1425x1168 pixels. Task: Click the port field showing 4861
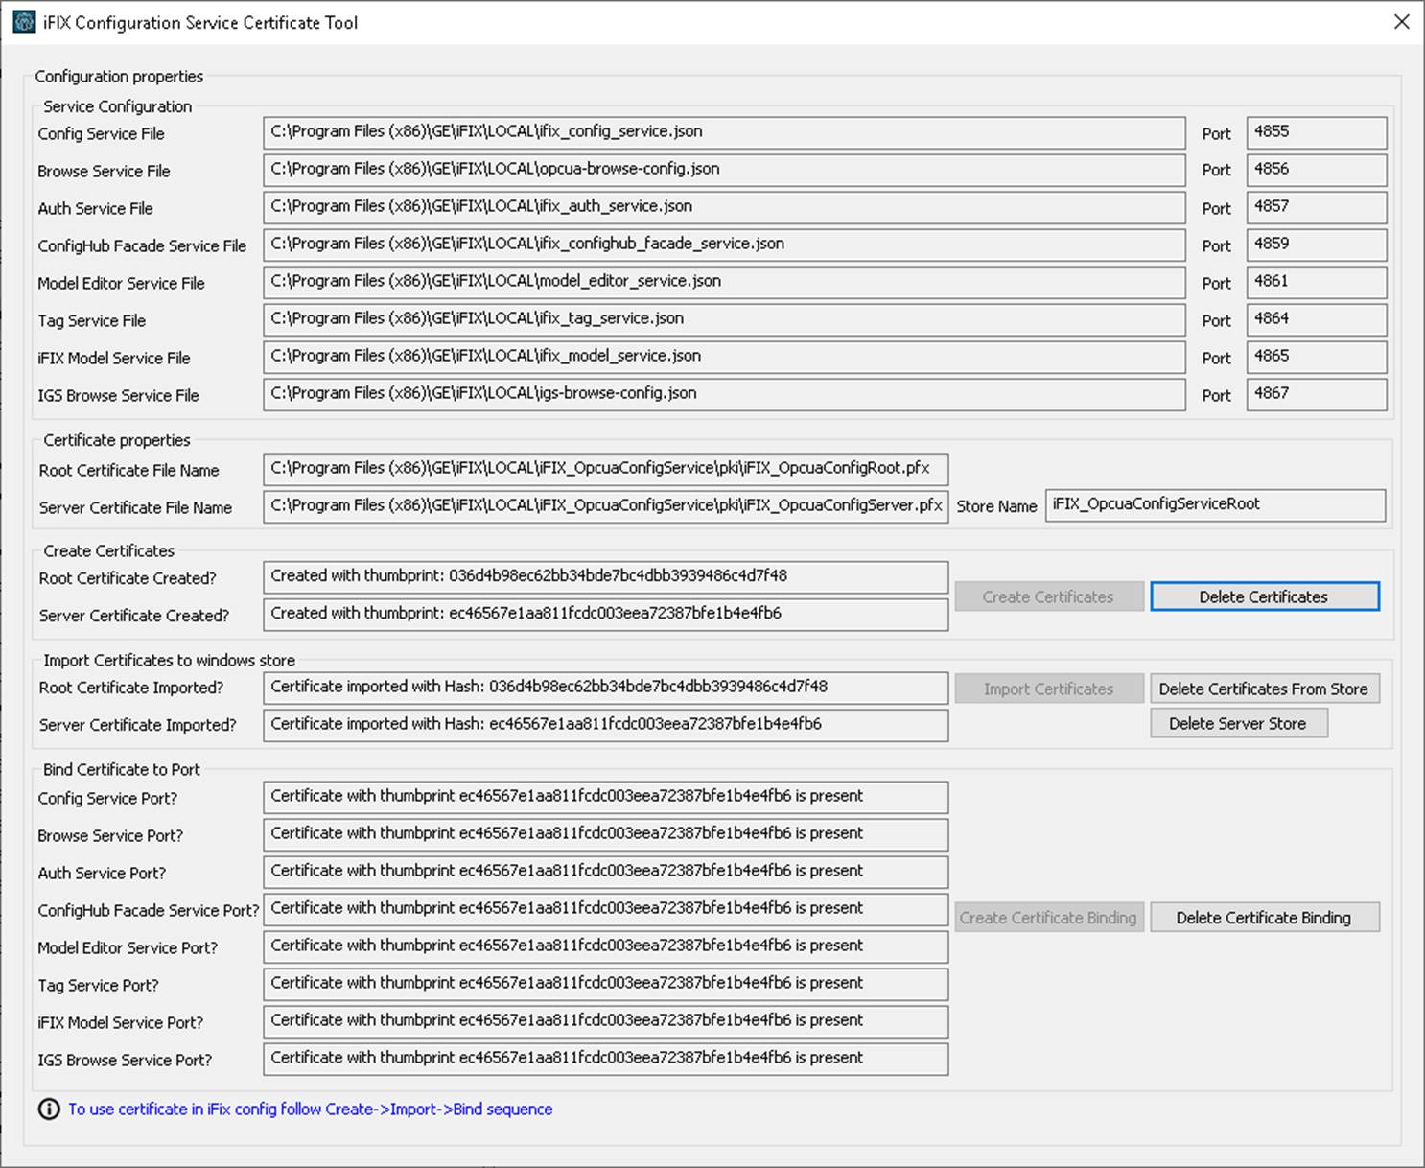(1317, 282)
